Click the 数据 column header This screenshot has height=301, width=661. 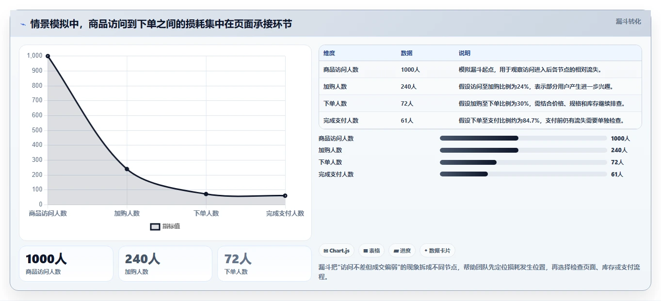pyautogui.click(x=407, y=53)
